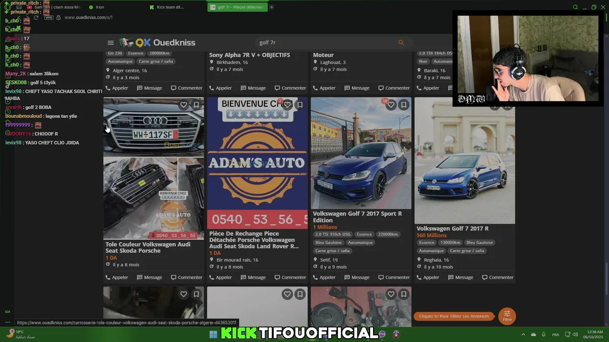Like the Golf 7 2017 Sport R Edition listing
This screenshot has width=609, height=342.
click(x=391, y=105)
